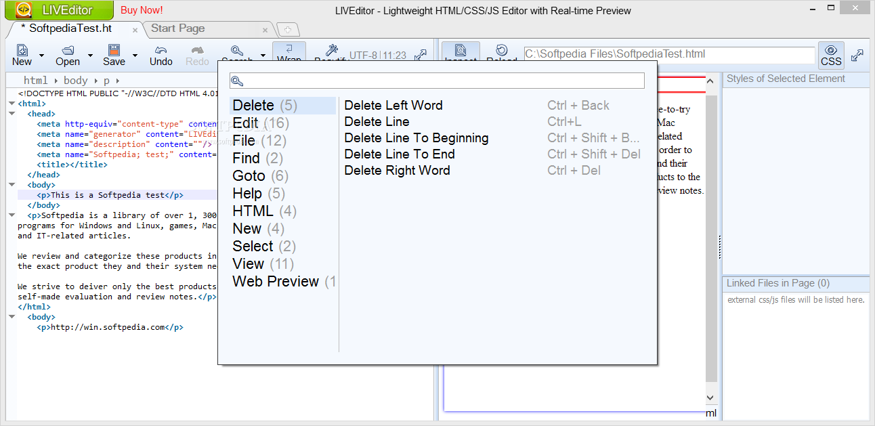Collapse the Softpedia paragraph fold arrow
Screen dimensions: 875x426
(x=12, y=215)
